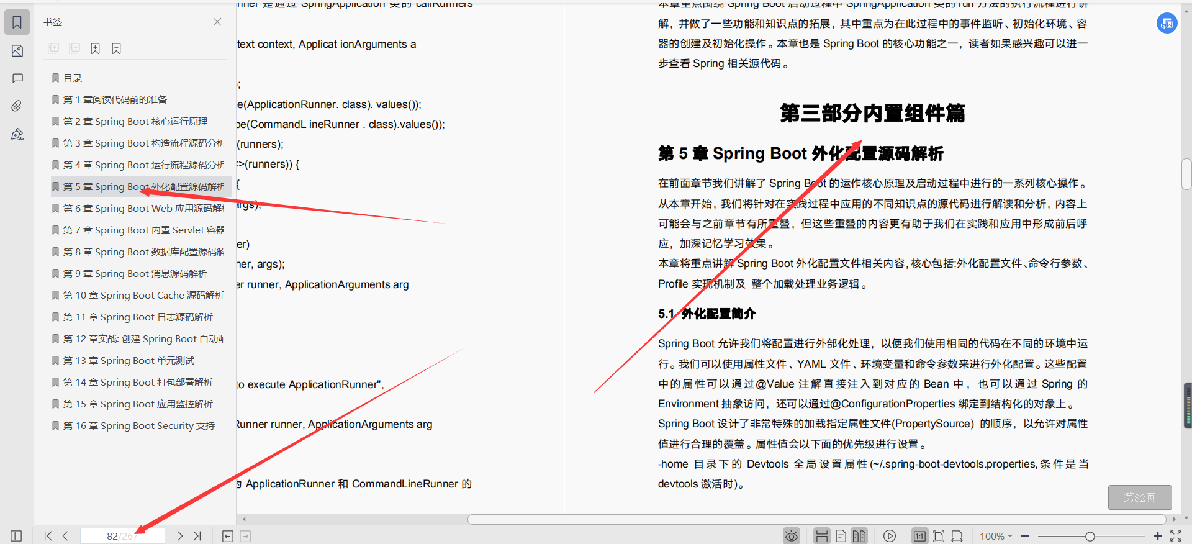Go back to previous view

(228, 536)
